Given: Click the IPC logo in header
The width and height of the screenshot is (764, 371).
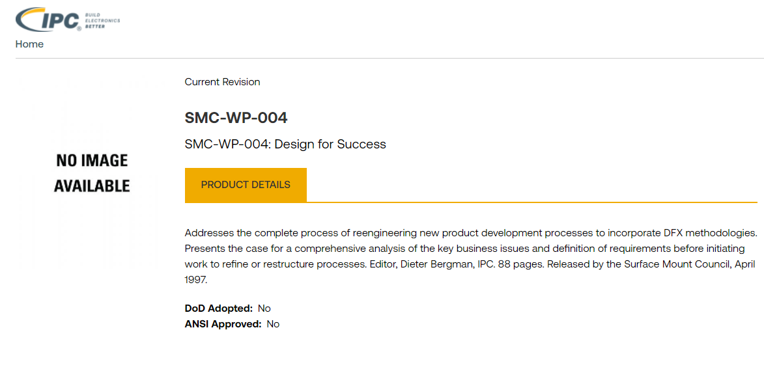Looking at the screenshot, I should click(x=49, y=20).
